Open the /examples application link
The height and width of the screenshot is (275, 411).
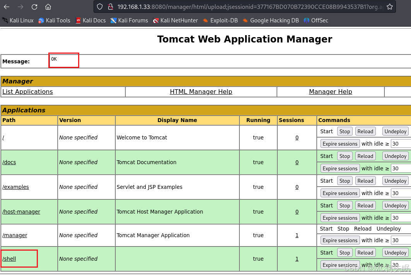(16, 187)
